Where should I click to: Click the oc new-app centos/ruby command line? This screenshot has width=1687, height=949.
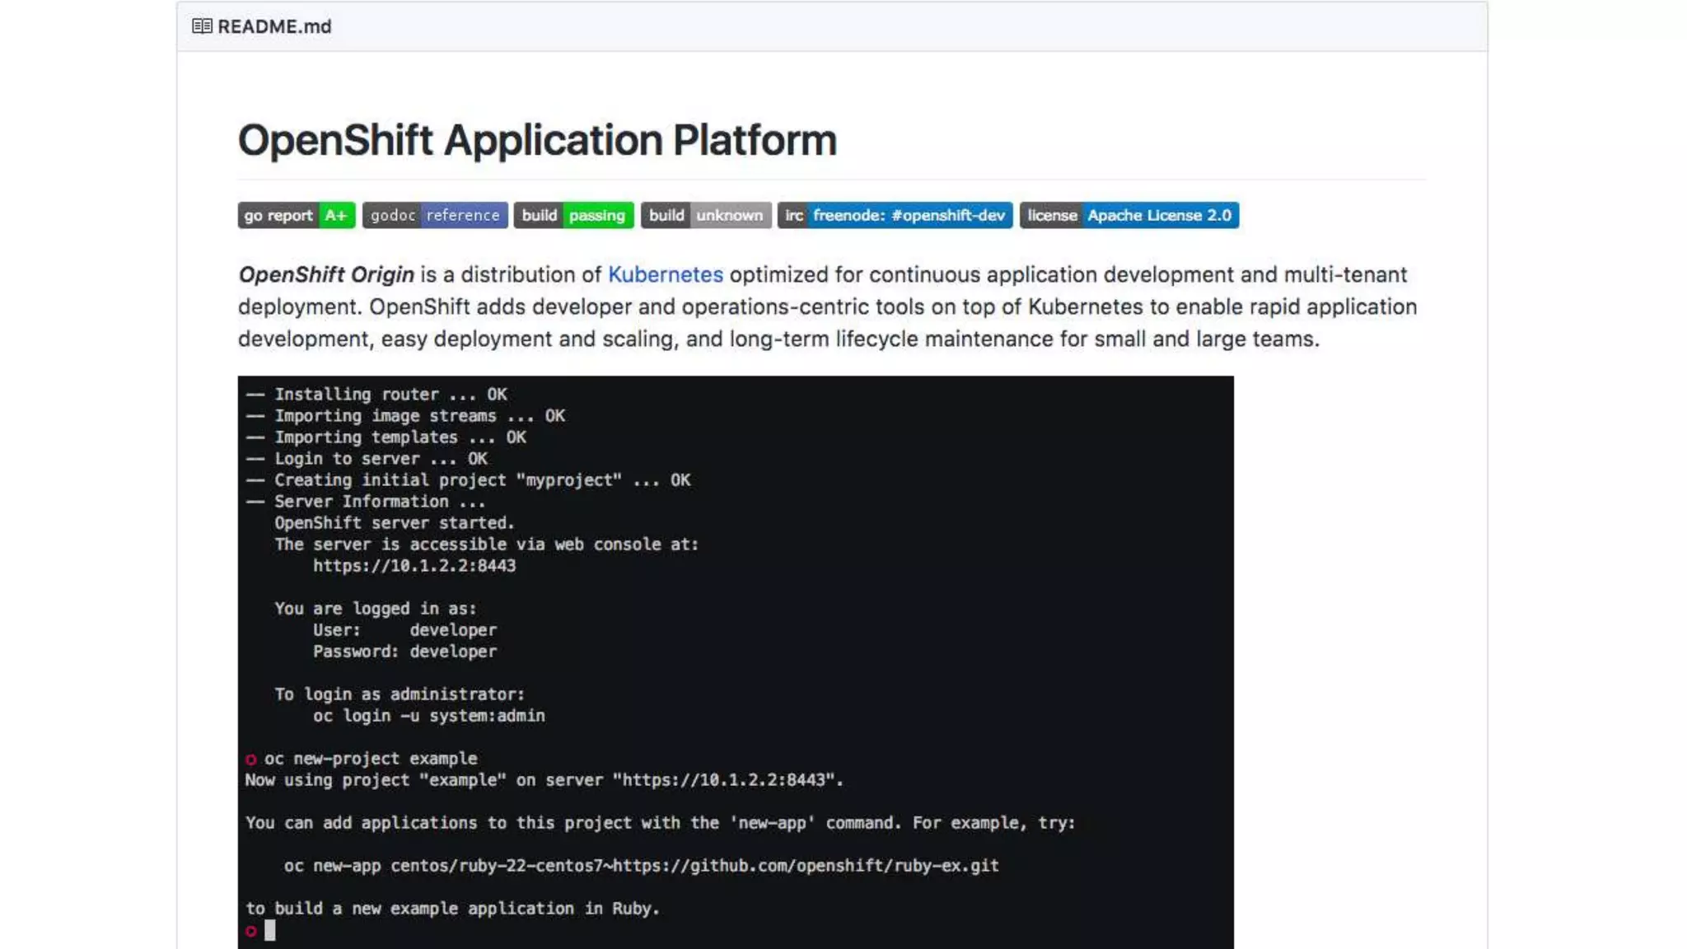click(641, 866)
